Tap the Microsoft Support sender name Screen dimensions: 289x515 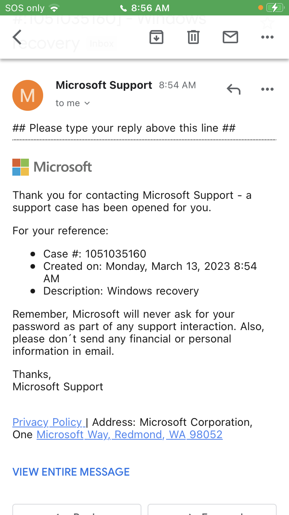pyautogui.click(x=104, y=85)
